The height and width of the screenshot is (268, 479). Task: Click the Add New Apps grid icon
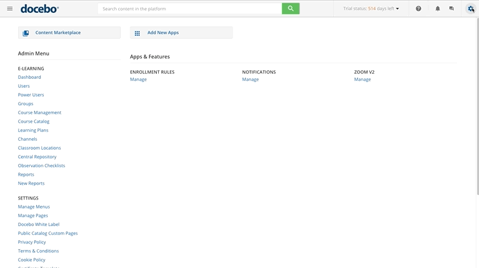pos(137,33)
